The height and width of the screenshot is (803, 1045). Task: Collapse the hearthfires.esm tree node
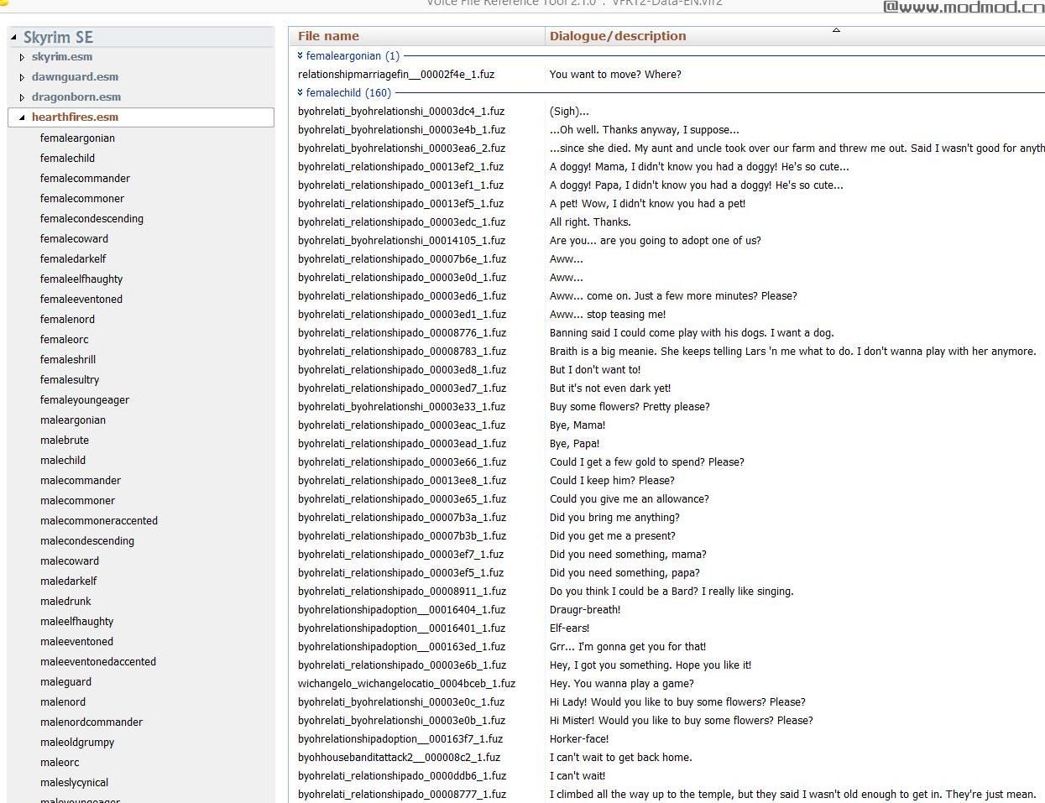(x=22, y=117)
